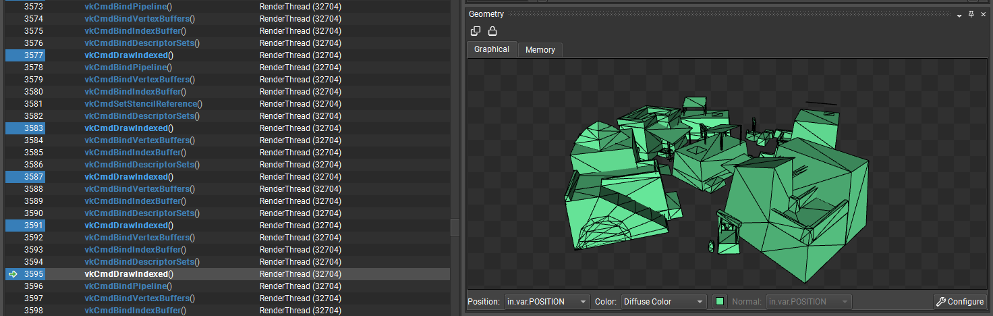The width and height of the screenshot is (993, 316).
Task: Click vkCmdBindDescriptorSets at event 3594
Action: pyautogui.click(x=142, y=262)
